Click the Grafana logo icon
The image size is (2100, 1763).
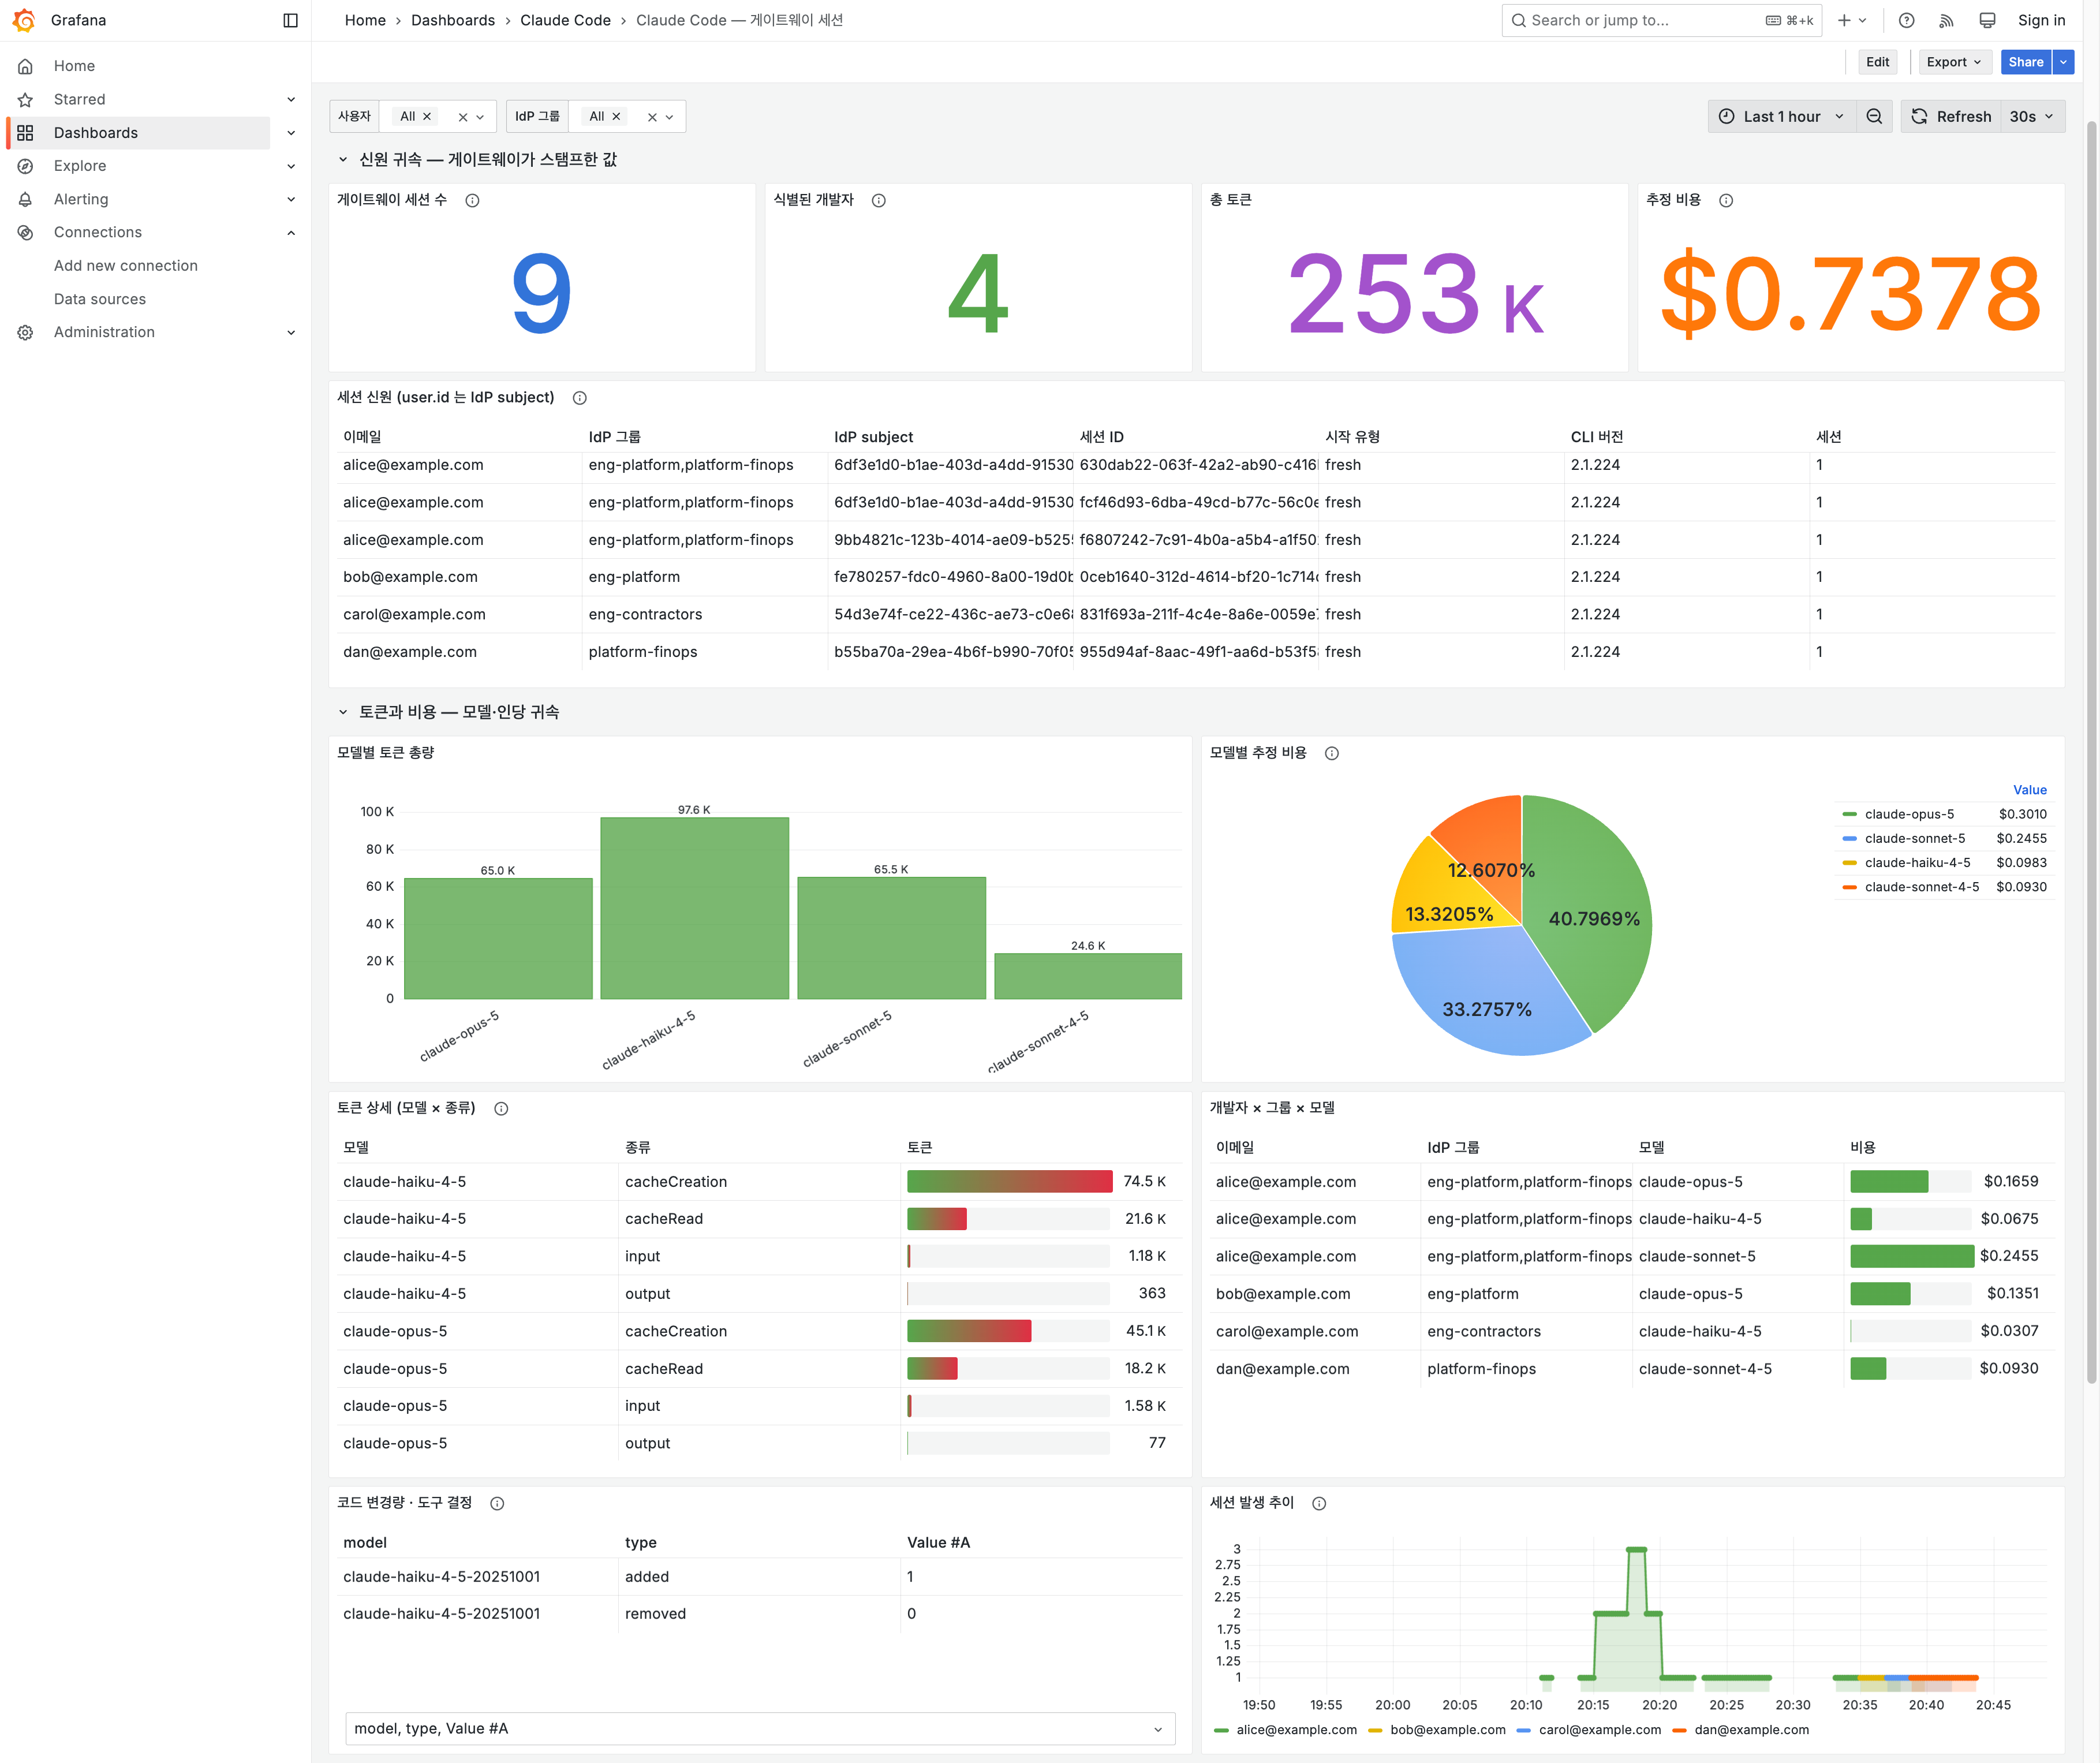pos(24,20)
